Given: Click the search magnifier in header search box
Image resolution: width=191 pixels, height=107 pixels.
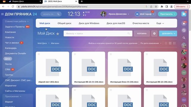Looking at the screenshot, I should pos(58,14).
